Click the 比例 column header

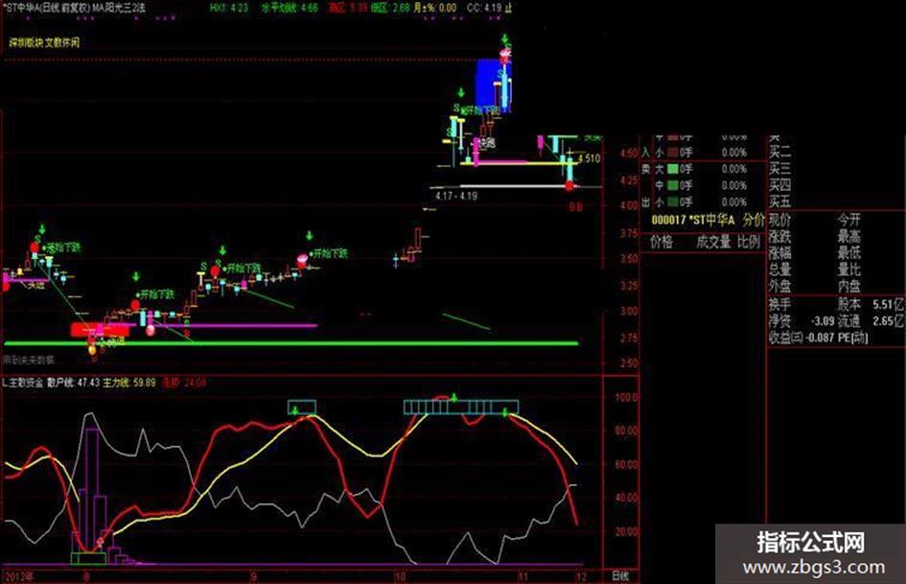(749, 242)
